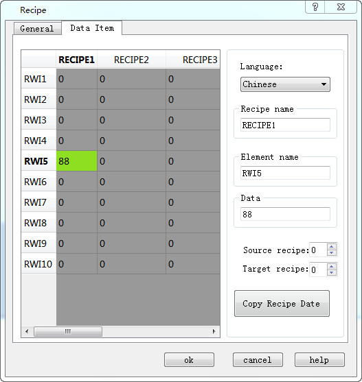
Task: Click the Source recipe number field
Action: click(318, 250)
